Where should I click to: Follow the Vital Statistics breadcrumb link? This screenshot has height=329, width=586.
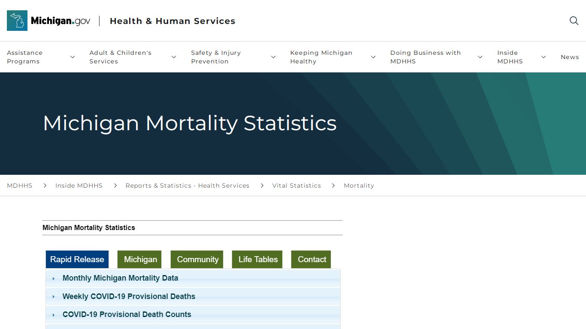pos(296,185)
